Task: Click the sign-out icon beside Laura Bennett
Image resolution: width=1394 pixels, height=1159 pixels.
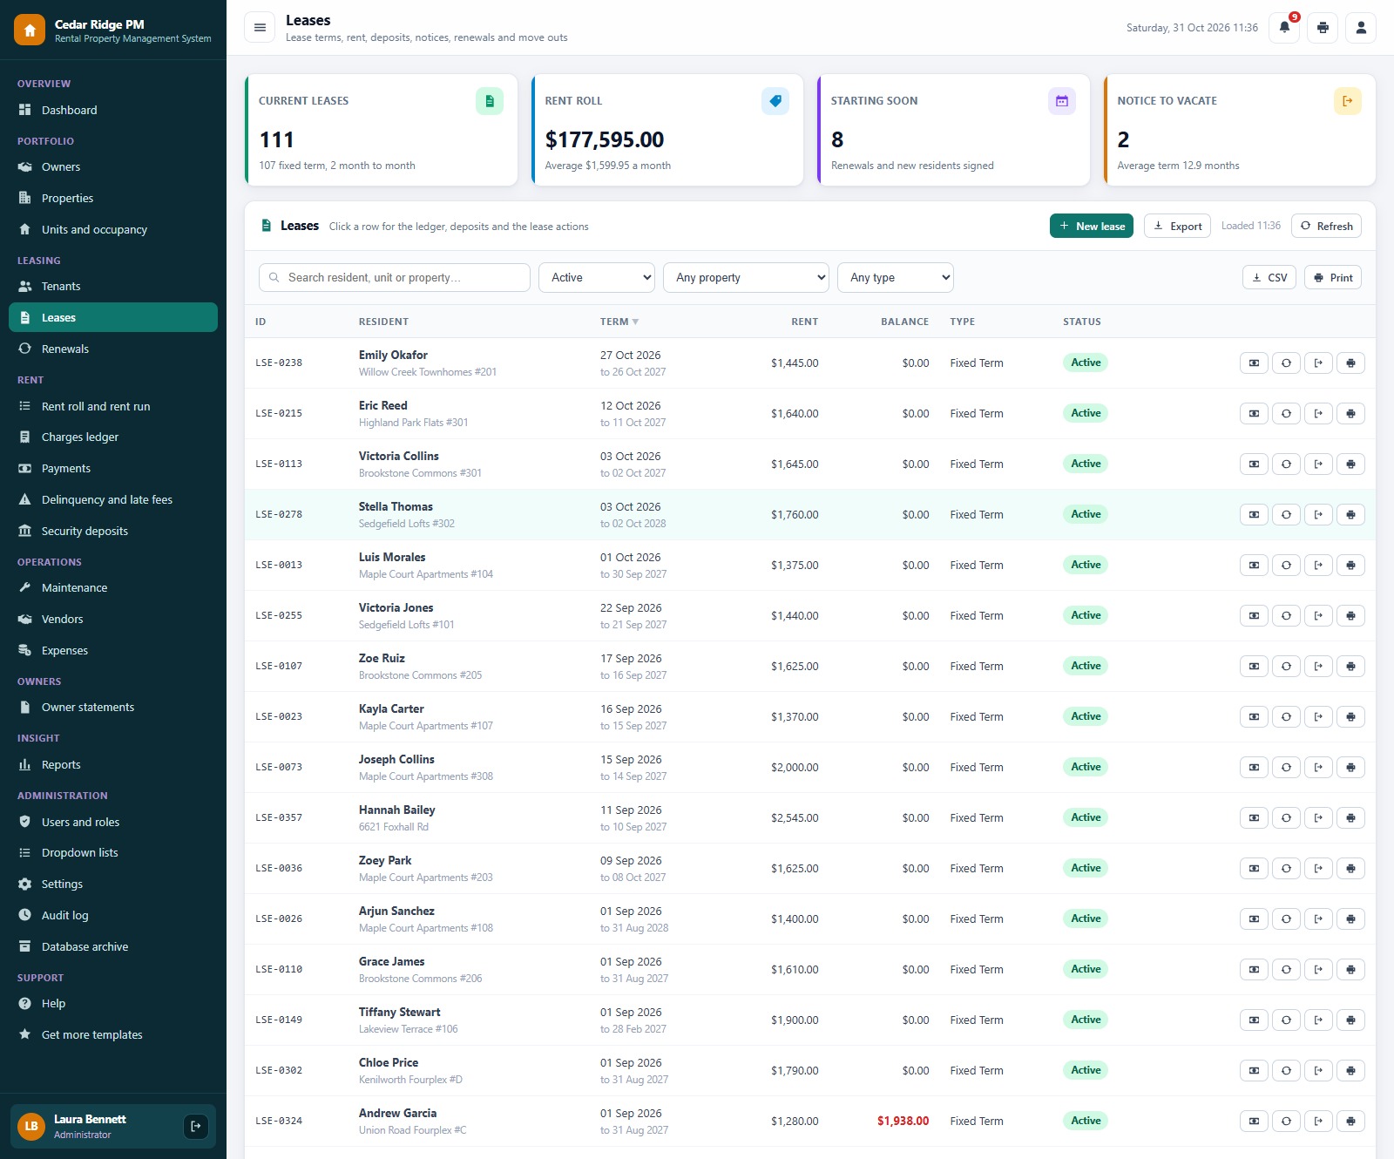Action: pyautogui.click(x=196, y=1126)
